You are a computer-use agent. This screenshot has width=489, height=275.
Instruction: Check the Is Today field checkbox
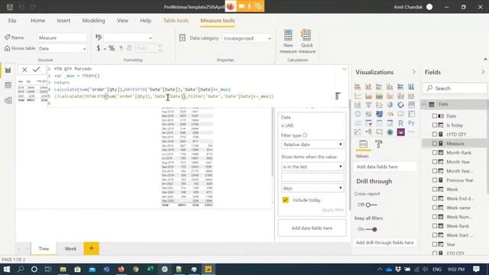click(435, 125)
